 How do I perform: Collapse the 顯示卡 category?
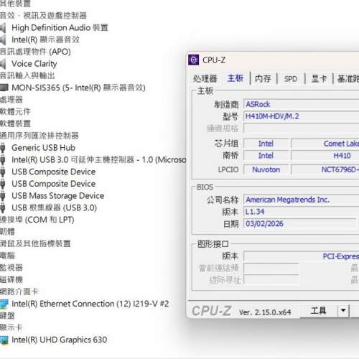tap(11, 327)
